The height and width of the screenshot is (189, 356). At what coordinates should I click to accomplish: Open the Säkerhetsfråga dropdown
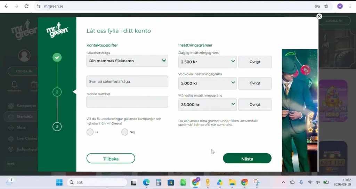tap(127, 61)
